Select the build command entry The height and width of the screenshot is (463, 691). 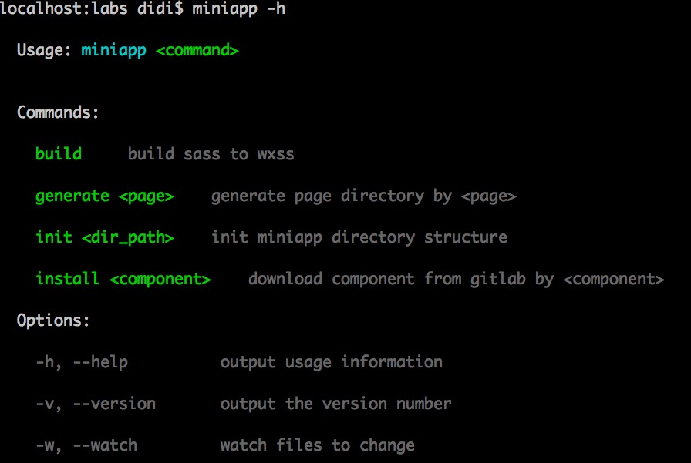coord(59,153)
